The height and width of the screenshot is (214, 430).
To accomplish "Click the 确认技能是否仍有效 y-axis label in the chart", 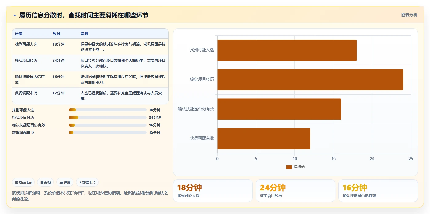I will (x=196, y=109).
